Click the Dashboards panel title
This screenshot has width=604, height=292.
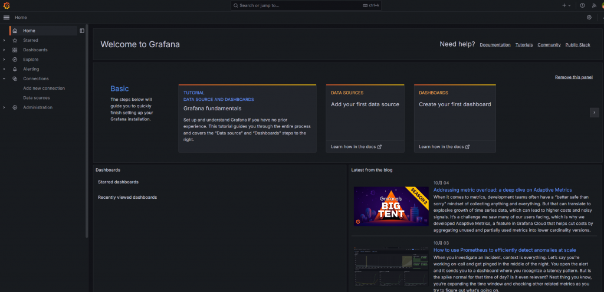tap(108, 170)
